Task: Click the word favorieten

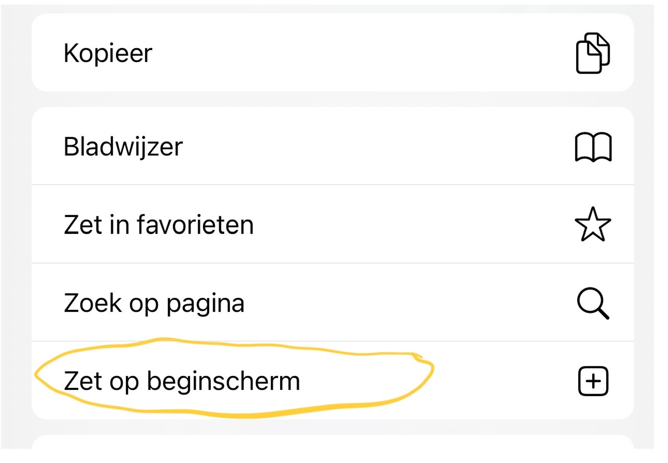Action: 195,225
